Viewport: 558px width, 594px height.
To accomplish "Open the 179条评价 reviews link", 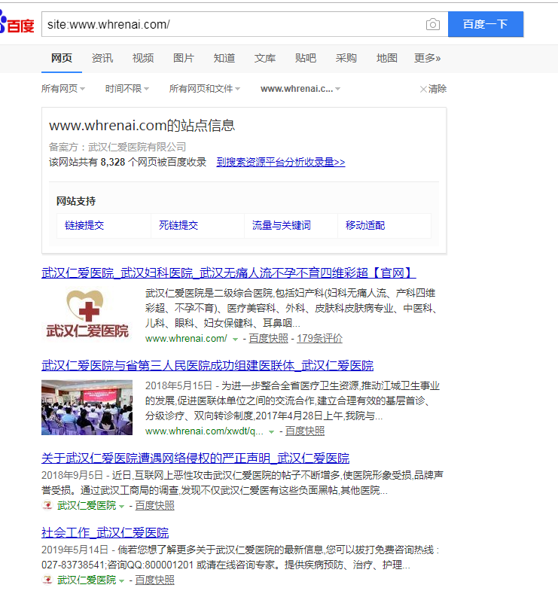I will 319,339.
